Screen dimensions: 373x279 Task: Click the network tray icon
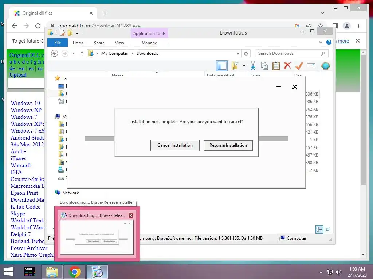(x=330, y=272)
